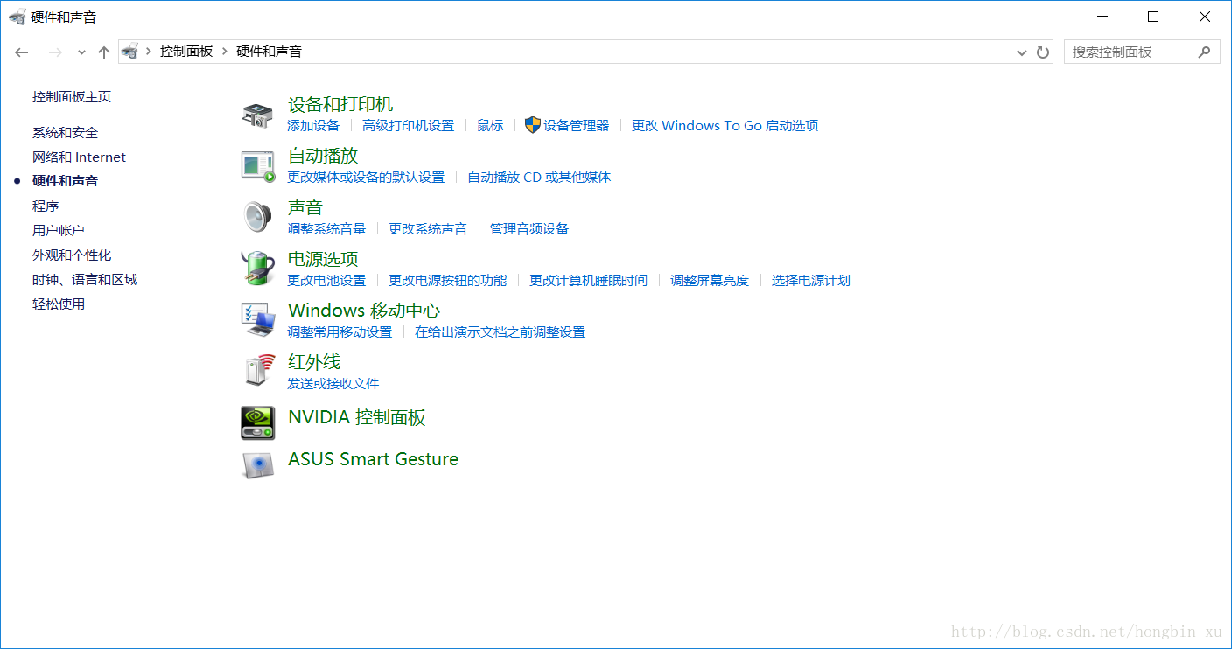Expand the address bar history dropdown
Screen dimensions: 1232x649
[x=1022, y=52]
